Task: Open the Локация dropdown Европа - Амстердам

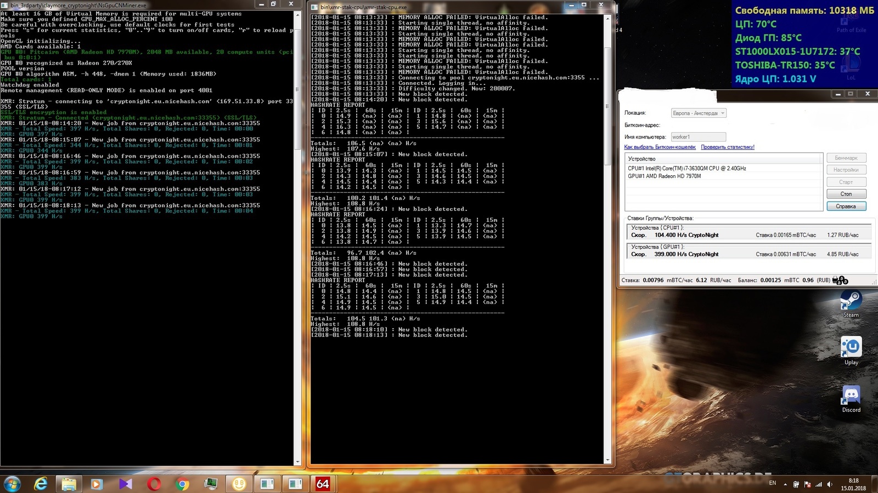Action: 699,113
